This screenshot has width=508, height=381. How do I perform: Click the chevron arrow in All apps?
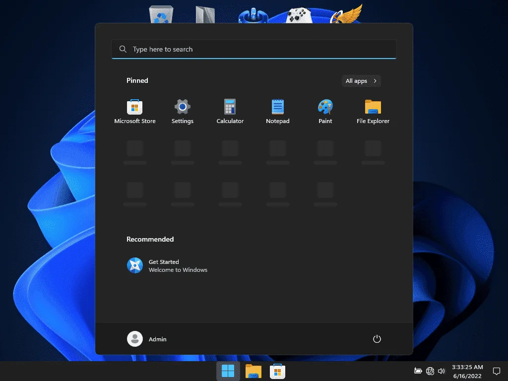pos(375,81)
